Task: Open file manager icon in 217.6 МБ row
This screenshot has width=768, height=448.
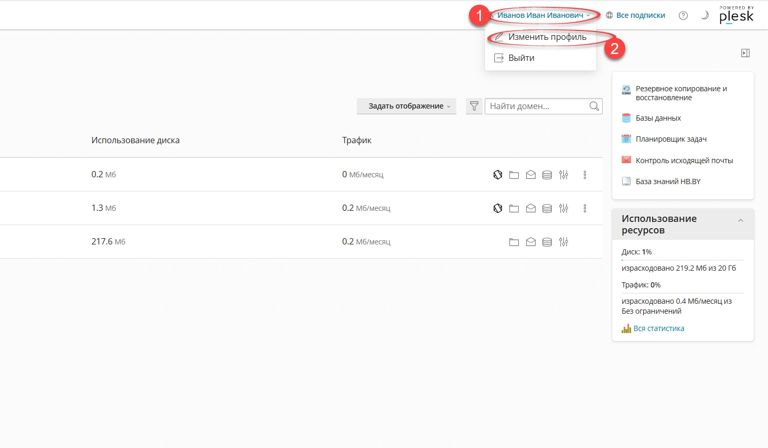Action: pyautogui.click(x=514, y=242)
